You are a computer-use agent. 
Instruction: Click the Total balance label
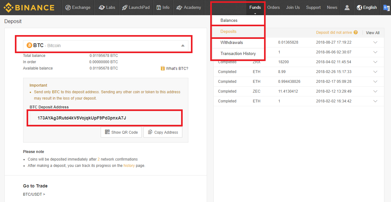tap(34, 56)
